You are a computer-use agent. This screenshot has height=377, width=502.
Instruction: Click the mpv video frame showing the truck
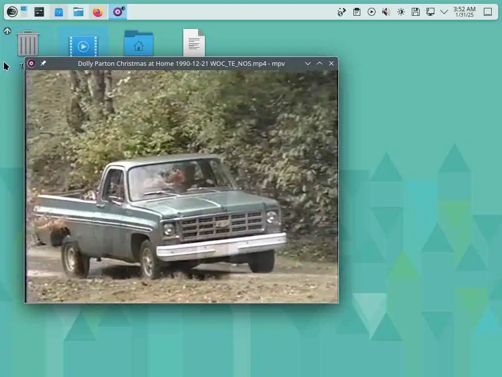point(182,186)
